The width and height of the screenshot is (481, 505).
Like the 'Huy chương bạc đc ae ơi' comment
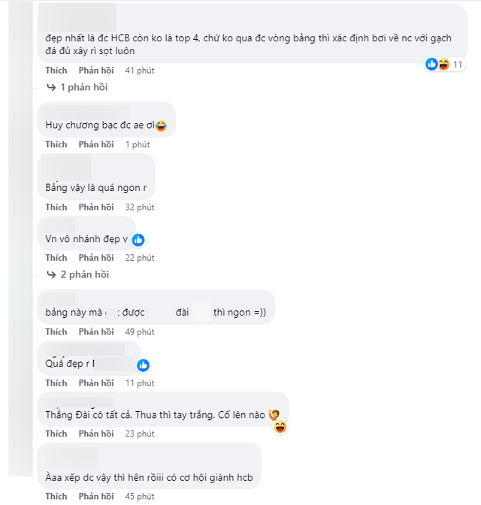click(56, 144)
